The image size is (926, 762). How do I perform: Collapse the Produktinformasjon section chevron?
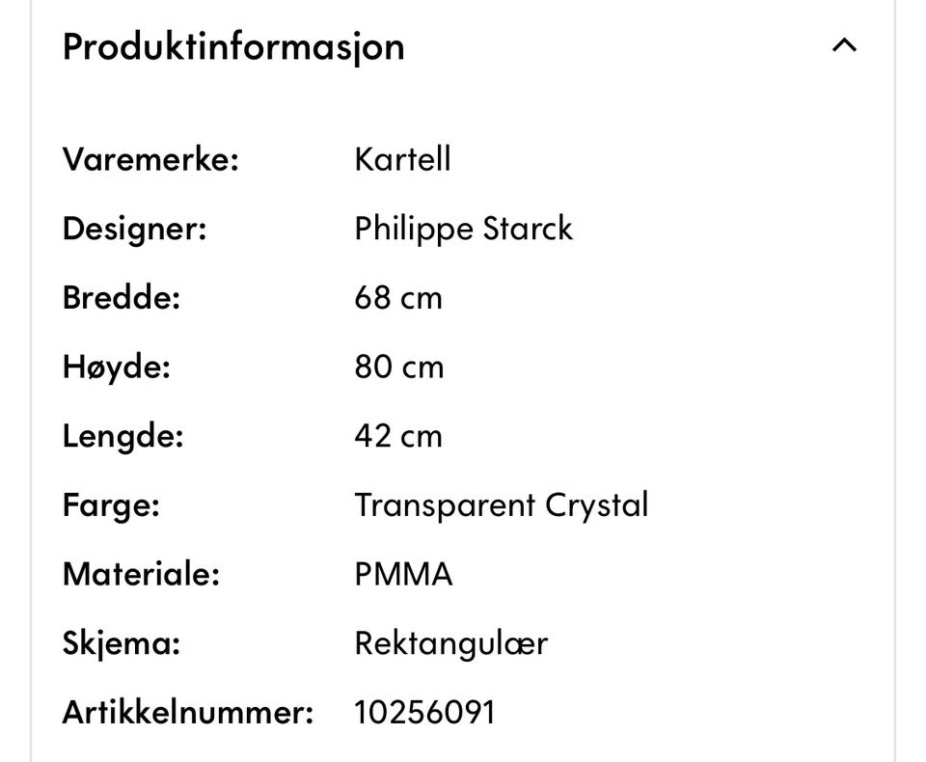coord(844,45)
